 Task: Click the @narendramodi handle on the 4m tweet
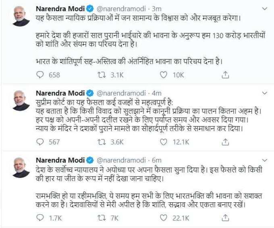(x=121, y=93)
